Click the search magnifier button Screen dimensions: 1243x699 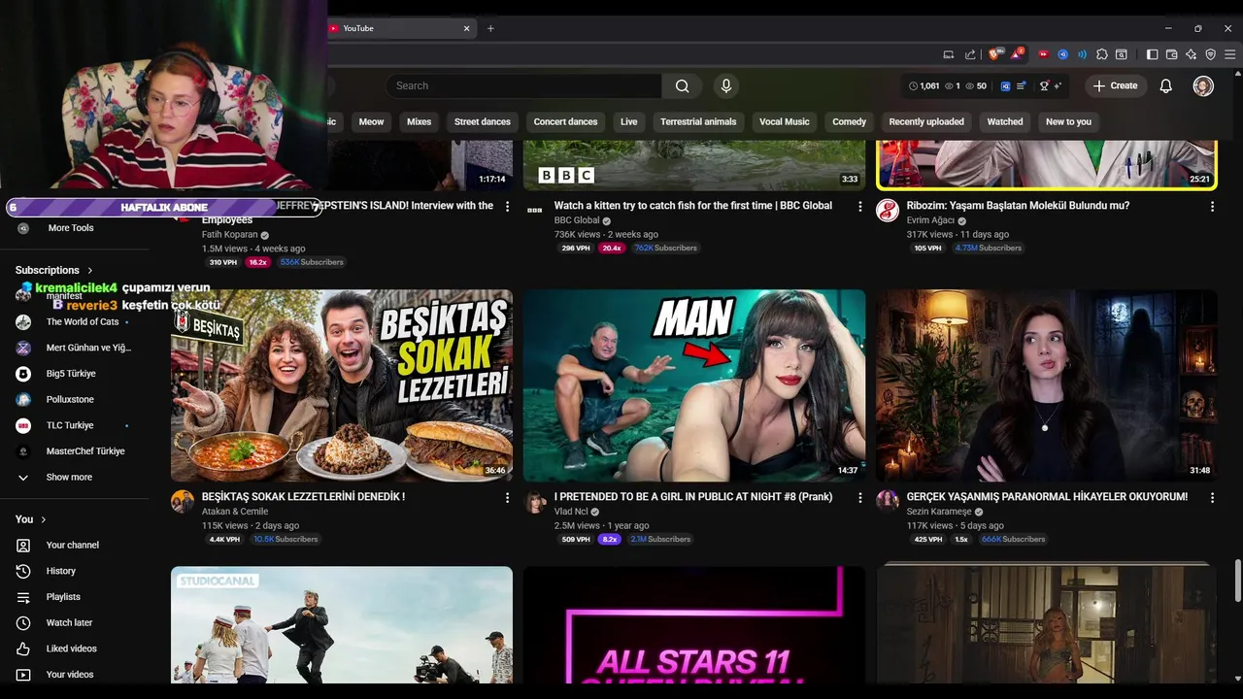pyautogui.click(x=682, y=85)
